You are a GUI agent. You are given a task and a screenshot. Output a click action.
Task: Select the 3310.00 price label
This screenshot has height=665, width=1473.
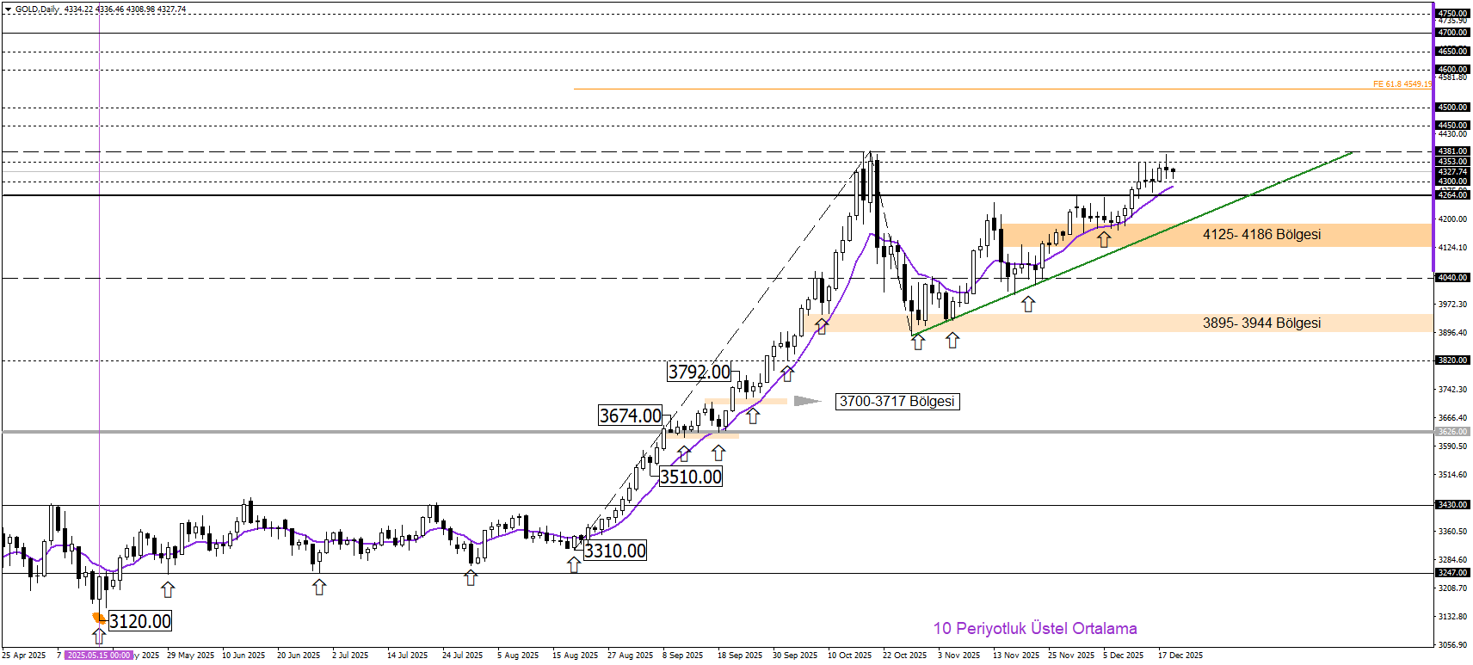[x=615, y=551]
